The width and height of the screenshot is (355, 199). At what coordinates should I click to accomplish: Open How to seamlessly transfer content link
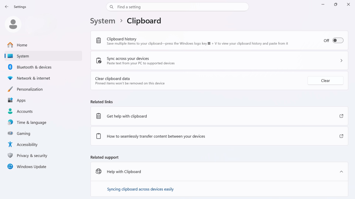(x=219, y=136)
